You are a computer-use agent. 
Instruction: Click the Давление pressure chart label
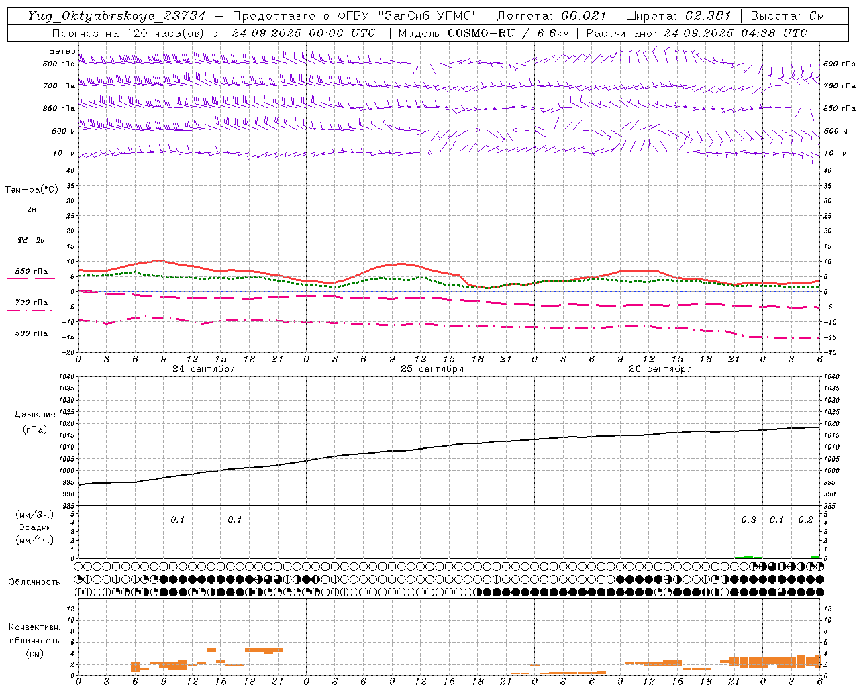(x=35, y=415)
